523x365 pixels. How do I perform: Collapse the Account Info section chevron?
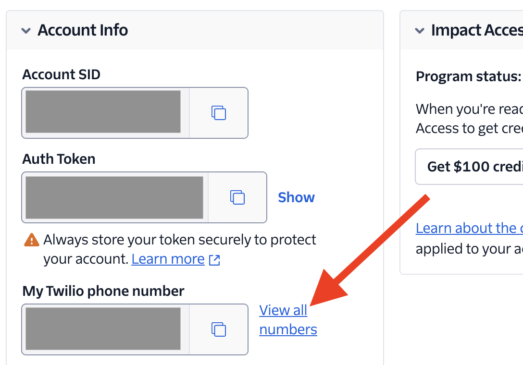coord(26,31)
